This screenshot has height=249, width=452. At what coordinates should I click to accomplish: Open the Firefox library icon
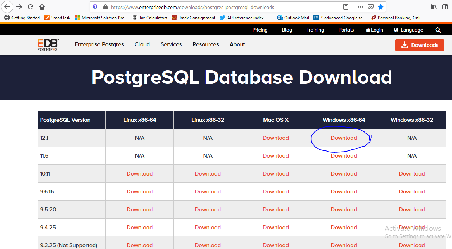(x=434, y=7)
